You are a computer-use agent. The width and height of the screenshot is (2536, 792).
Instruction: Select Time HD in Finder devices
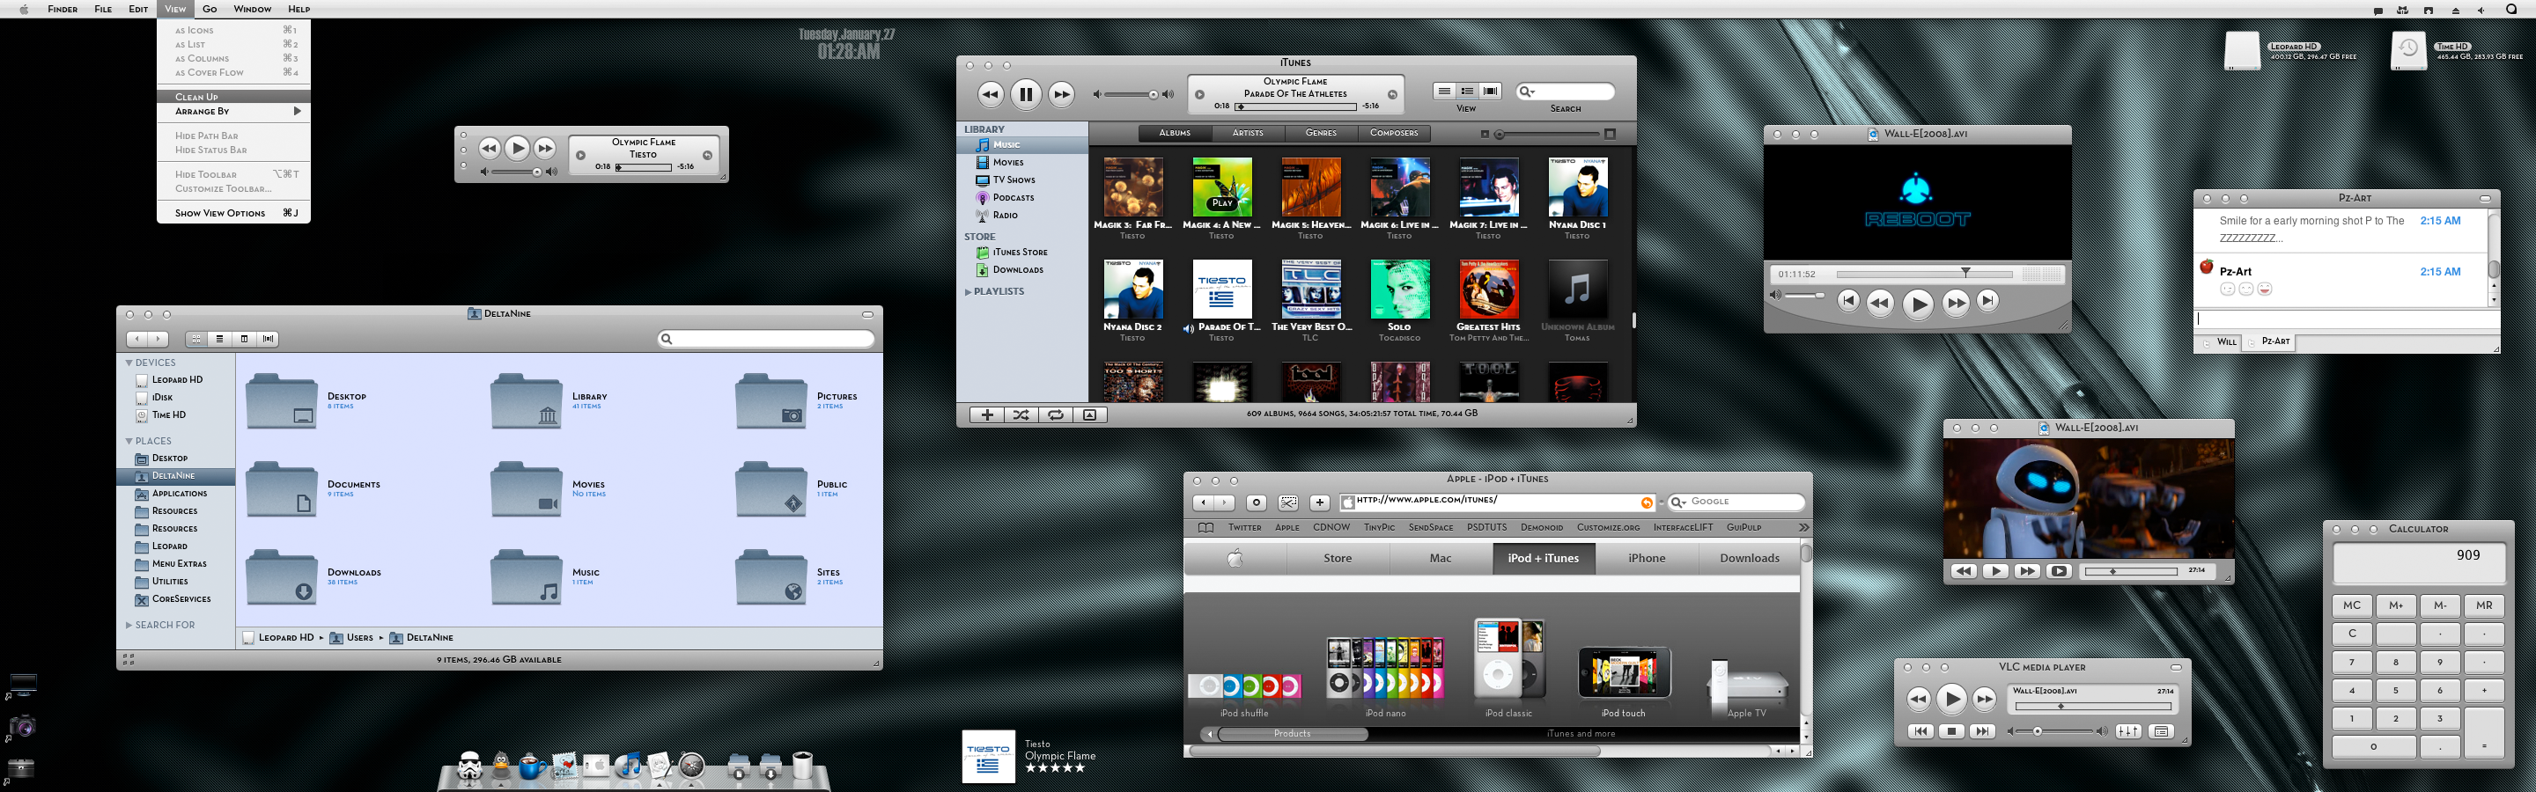pos(175,415)
